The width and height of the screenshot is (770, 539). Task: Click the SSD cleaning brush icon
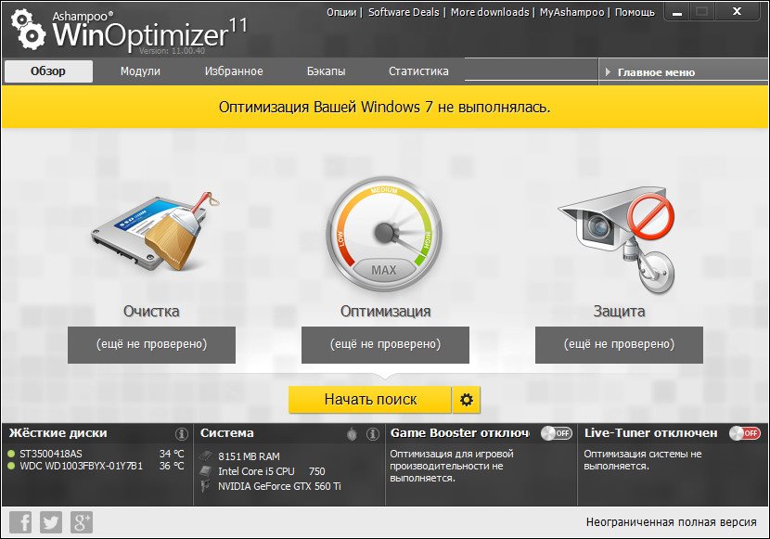point(156,232)
